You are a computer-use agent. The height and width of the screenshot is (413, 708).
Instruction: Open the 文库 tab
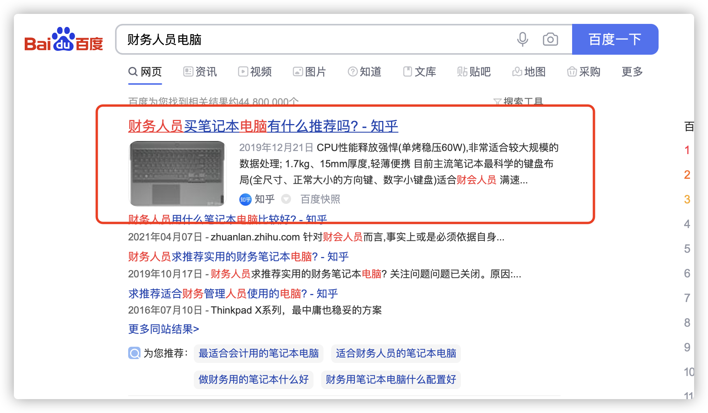[x=420, y=72]
